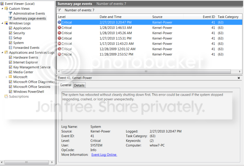Click the Summary page events filter icon
244x166 pixels.
pyautogui.click(x=10, y=18)
